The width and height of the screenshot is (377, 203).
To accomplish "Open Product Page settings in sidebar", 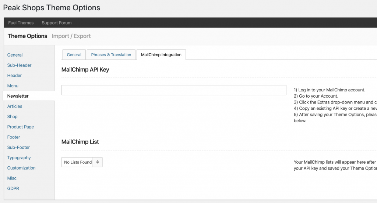I will (21, 127).
